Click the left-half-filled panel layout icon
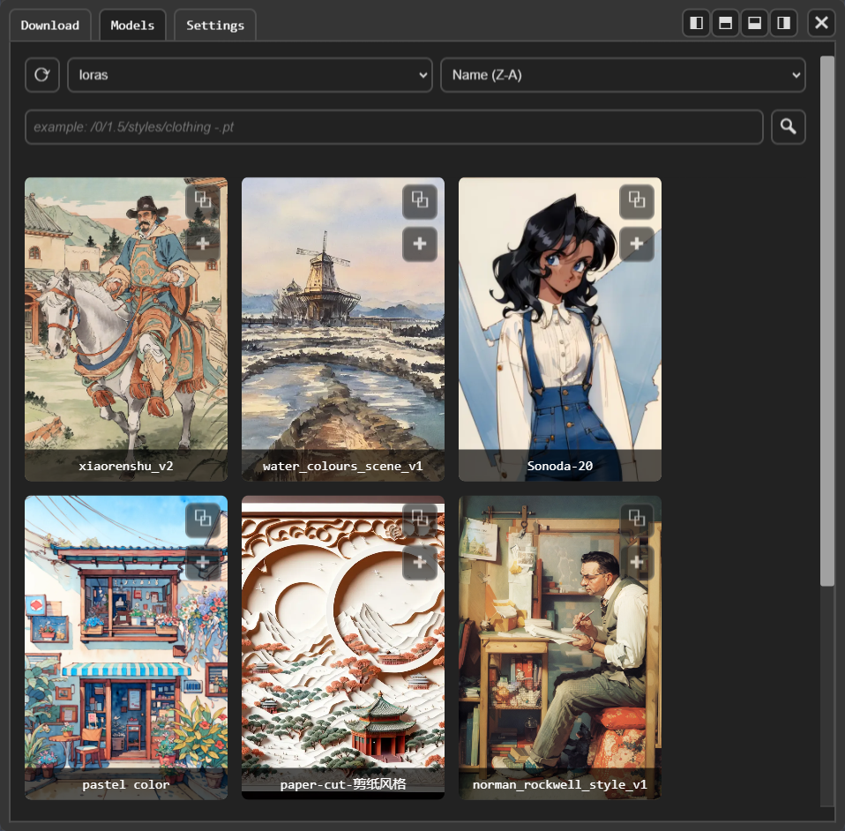Image resolution: width=845 pixels, height=831 pixels. [x=697, y=23]
